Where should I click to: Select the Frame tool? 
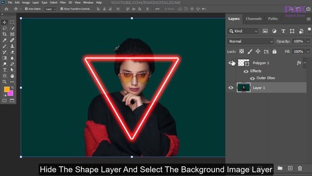[12, 34]
